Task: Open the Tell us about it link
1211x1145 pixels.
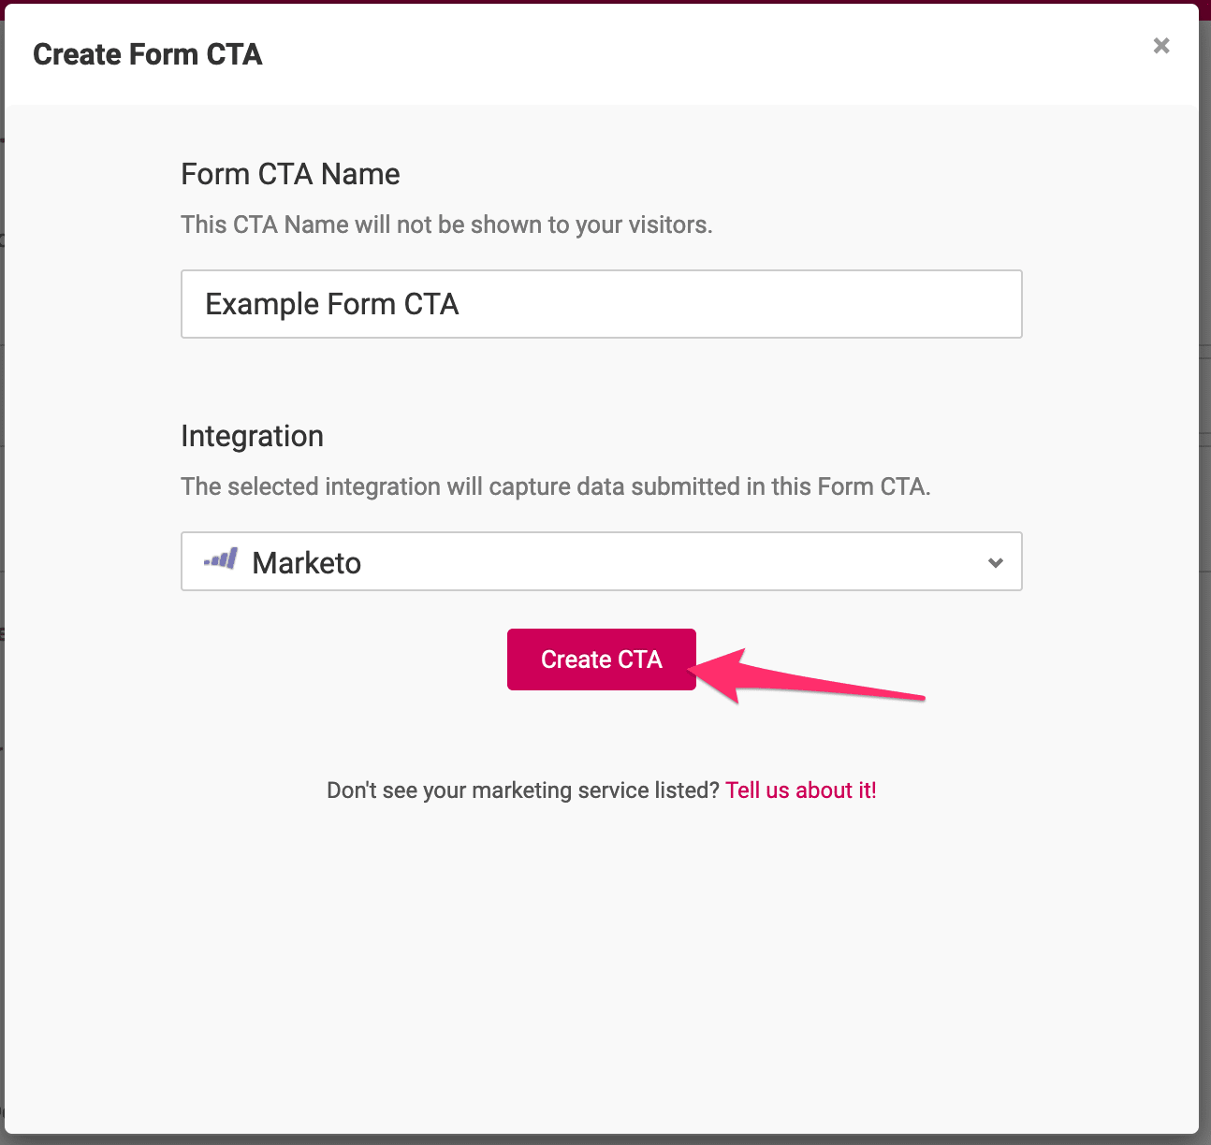Action: pos(801,790)
